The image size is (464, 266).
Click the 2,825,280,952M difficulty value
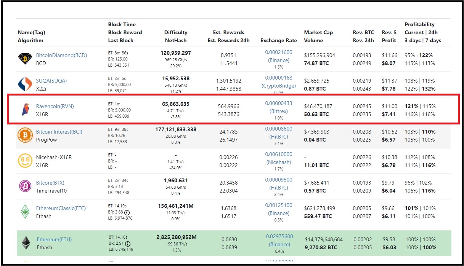tap(177, 237)
